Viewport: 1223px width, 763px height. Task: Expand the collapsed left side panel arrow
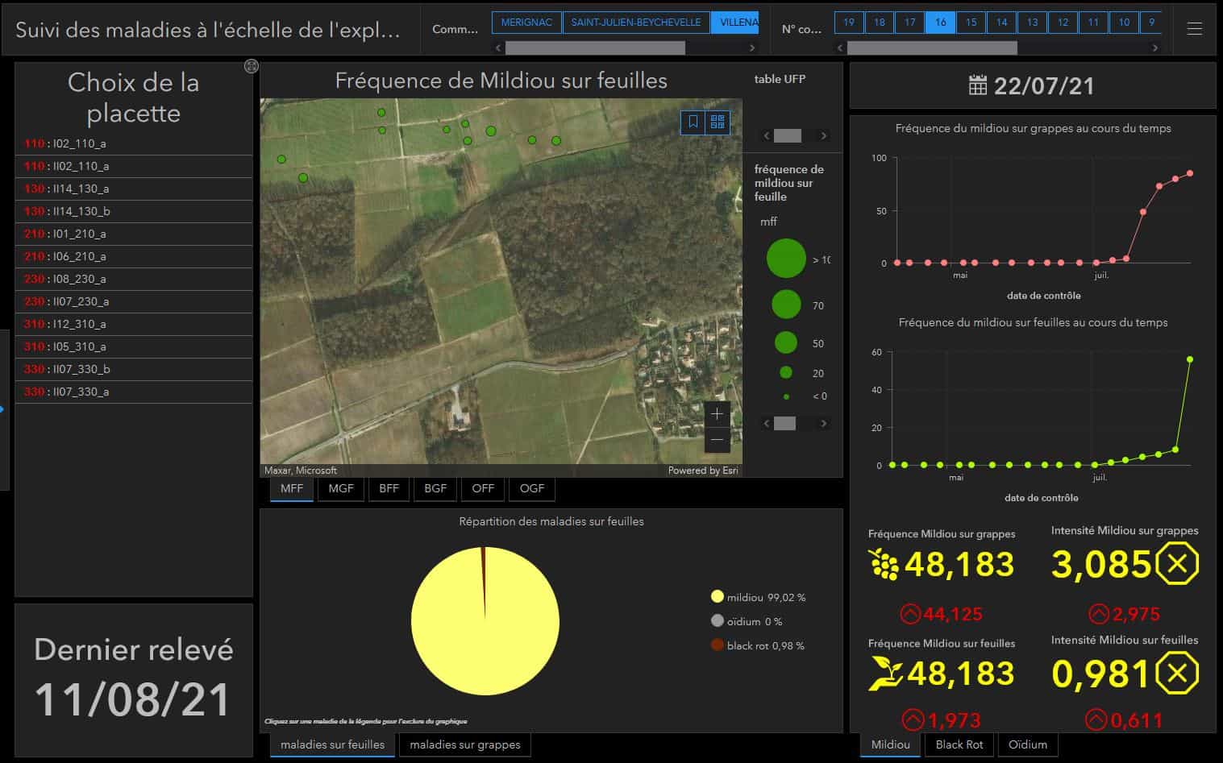(2, 409)
